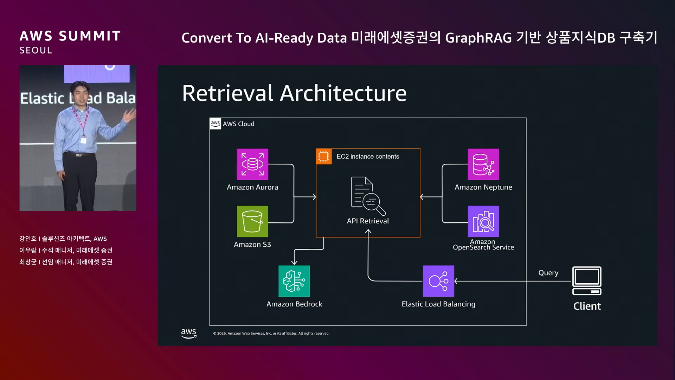
Task: Click the 'Amazon OpenSearch Service' label
Action: tap(483, 245)
